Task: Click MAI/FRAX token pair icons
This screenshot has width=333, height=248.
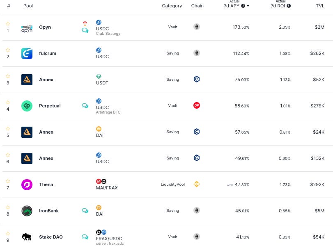Action: pyautogui.click(x=101, y=182)
